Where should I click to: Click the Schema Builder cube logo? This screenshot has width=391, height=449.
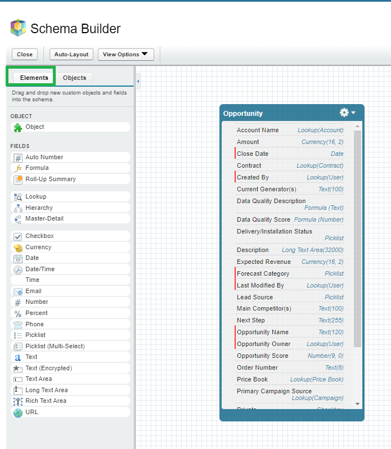click(x=18, y=28)
